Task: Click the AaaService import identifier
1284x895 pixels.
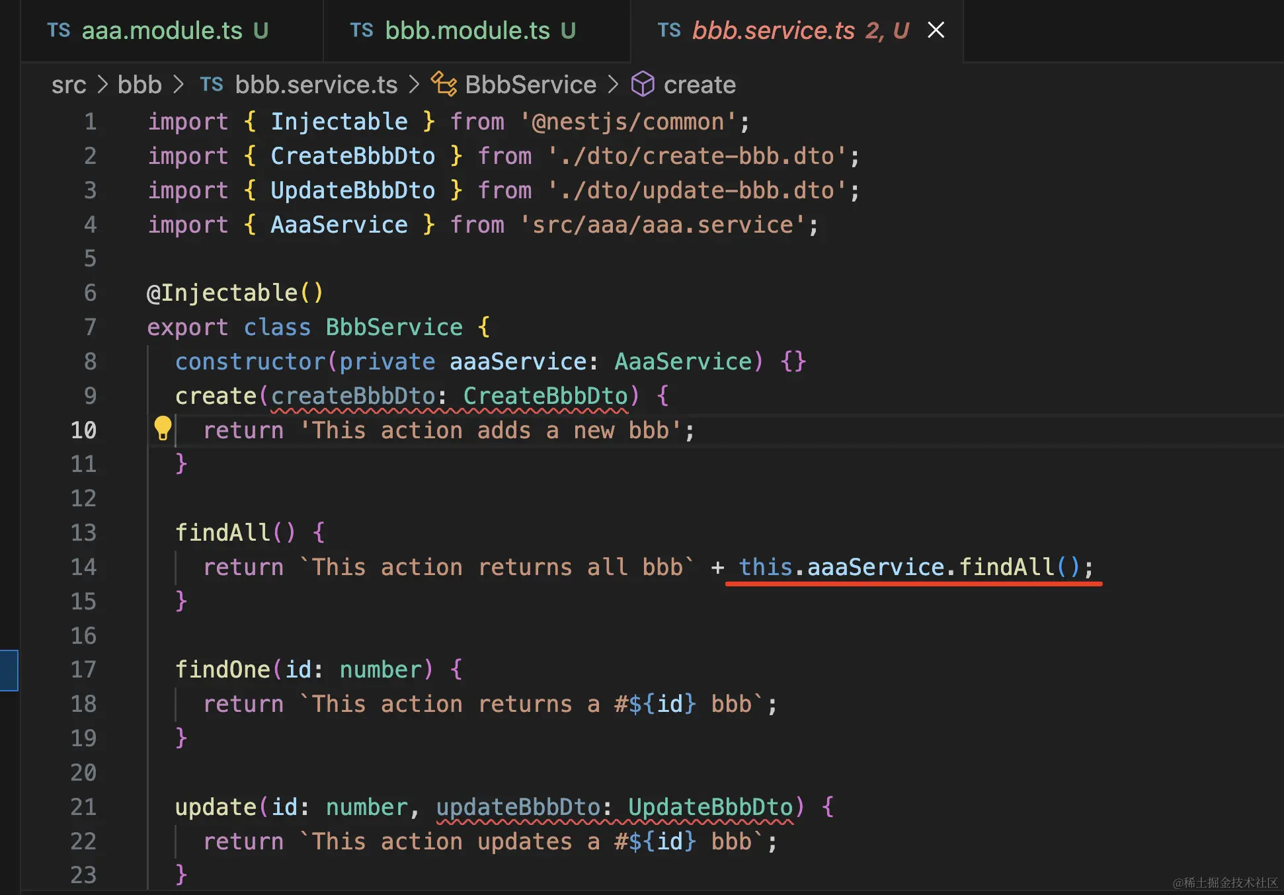Action: (x=339, y=225)
